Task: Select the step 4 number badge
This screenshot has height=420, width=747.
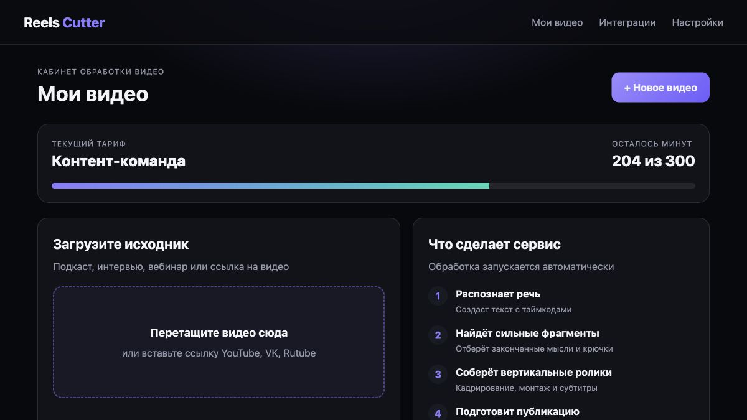Action: (x=438, y=413)
